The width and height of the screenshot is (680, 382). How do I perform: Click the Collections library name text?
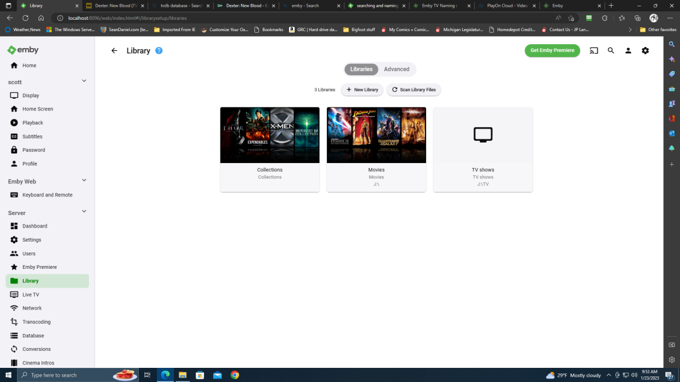(270, 170)
